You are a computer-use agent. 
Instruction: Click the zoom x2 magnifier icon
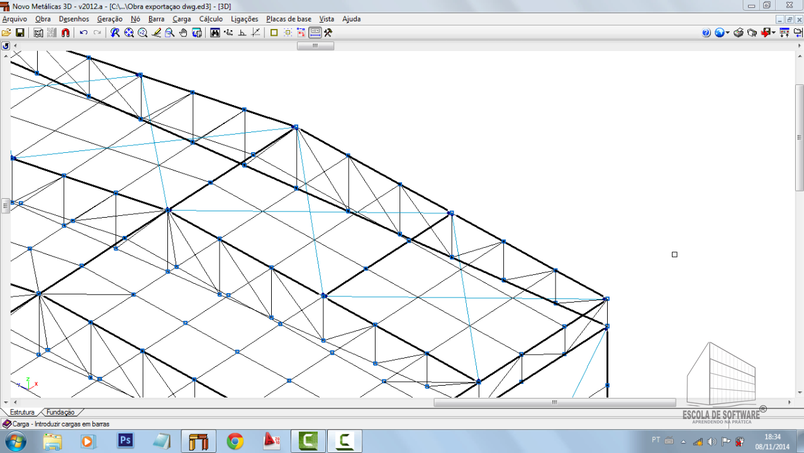click(142, 33)
